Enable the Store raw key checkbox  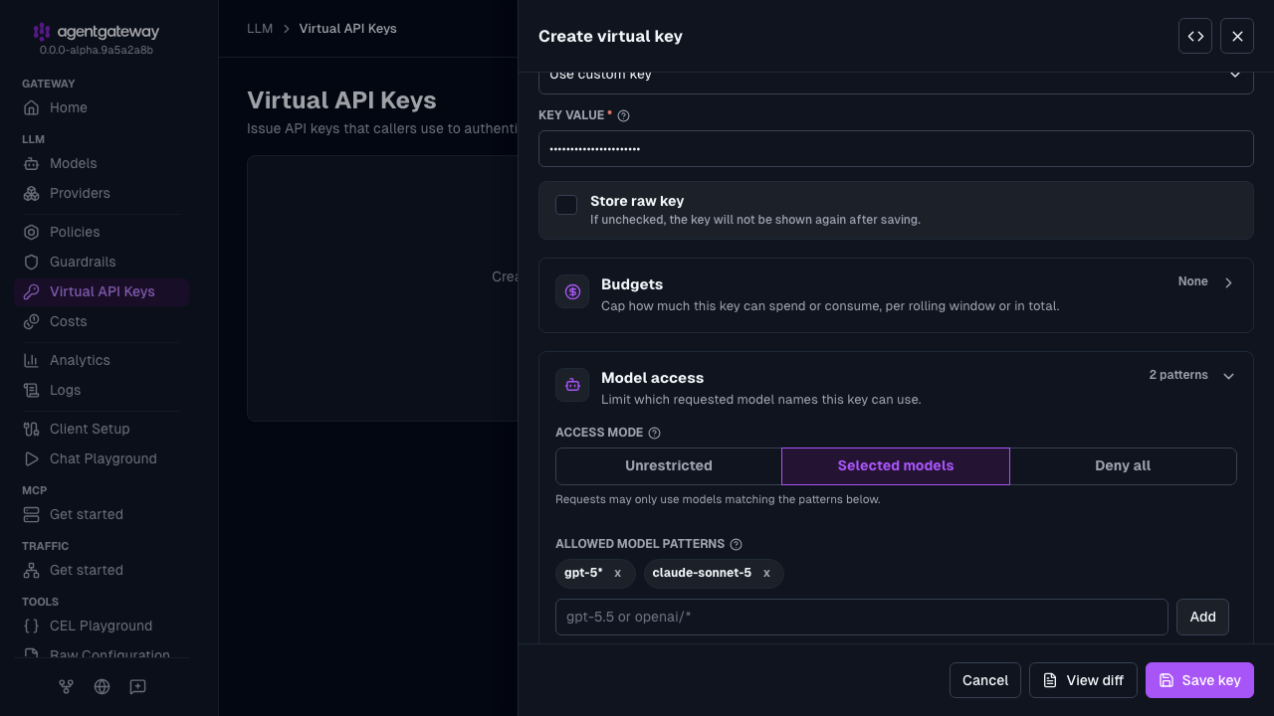(566, 205)
